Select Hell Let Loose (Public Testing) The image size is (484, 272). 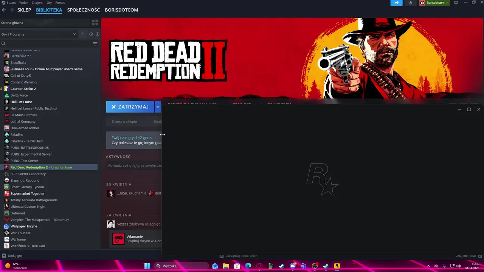[x=34, y=108]
